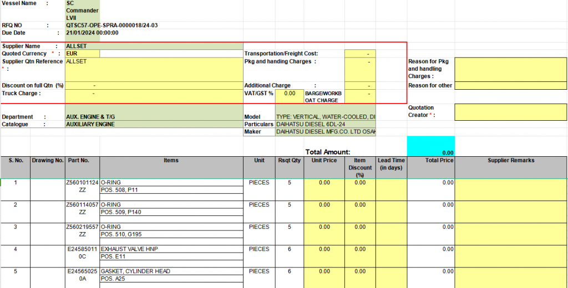Select the cyan Total Amount cell
The height and width of the screenshot is (288, 568).
[431, 146]
